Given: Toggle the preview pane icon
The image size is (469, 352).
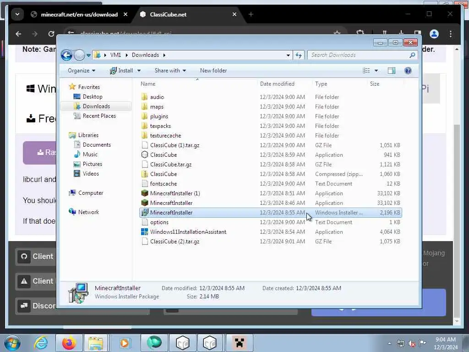Looking at the screenshot, I should [392, 71].
